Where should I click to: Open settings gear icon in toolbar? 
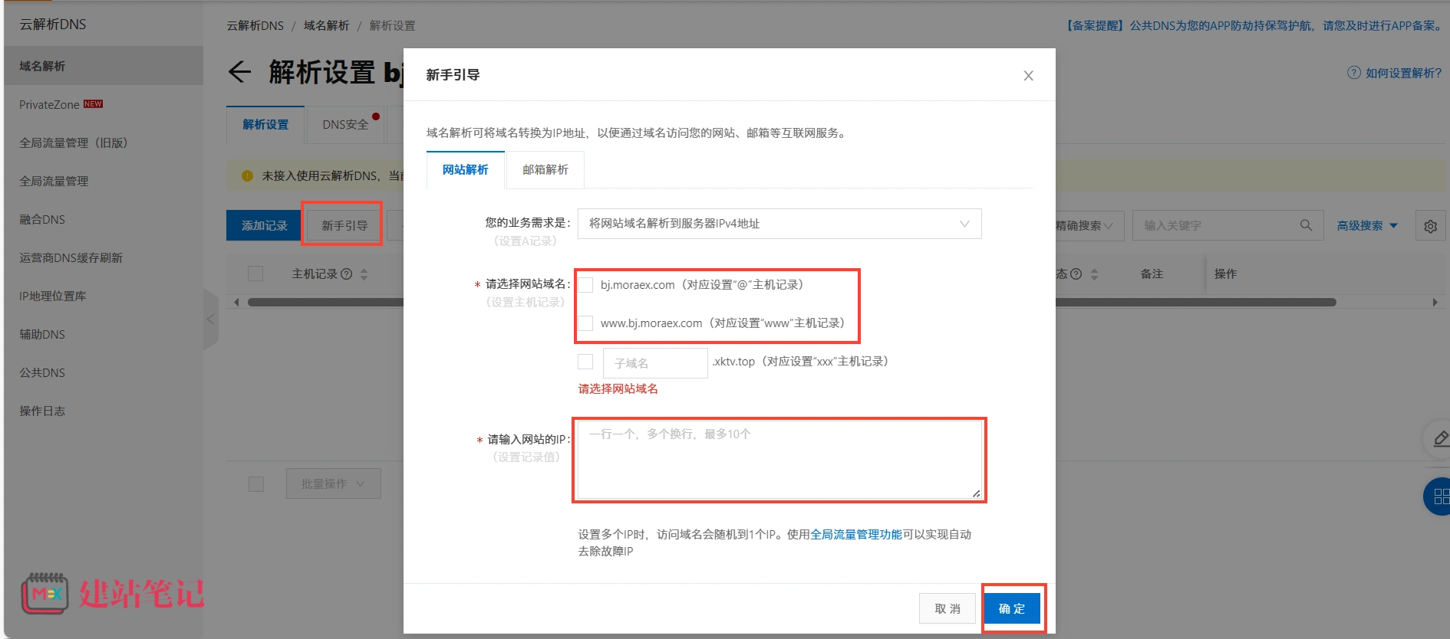1430,226
